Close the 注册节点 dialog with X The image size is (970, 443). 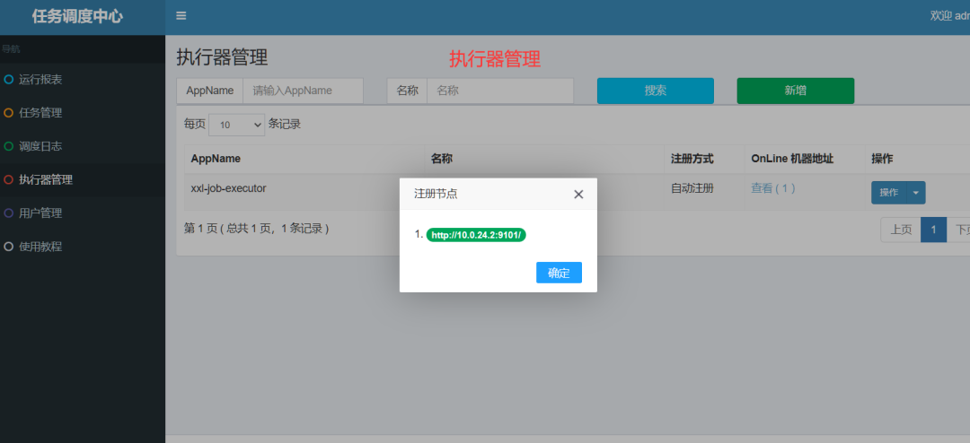[x=578, y=194]
